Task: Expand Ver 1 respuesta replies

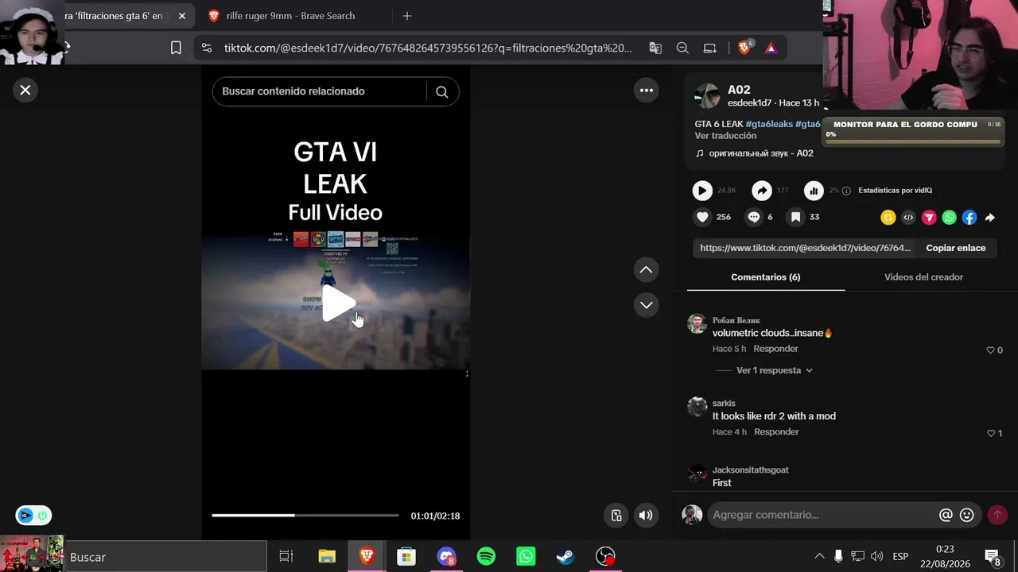Action: click(x=775, y=370)
